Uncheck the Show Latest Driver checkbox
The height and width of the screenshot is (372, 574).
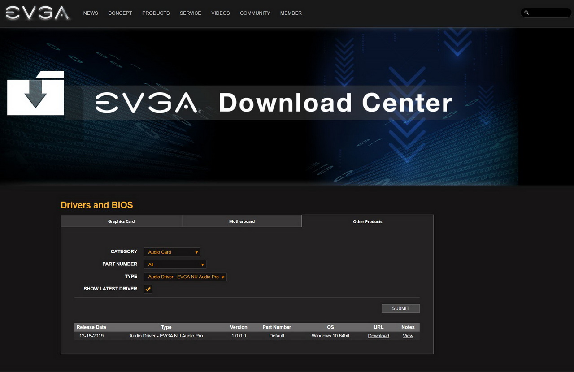click(x=148, y=289)
